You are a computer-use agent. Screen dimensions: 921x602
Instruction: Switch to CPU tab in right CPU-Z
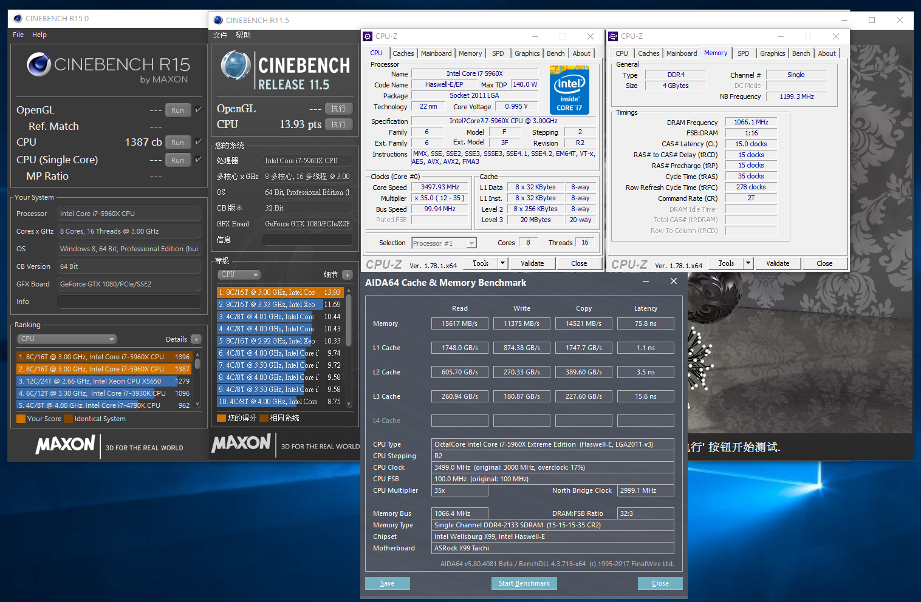(621, 53)
